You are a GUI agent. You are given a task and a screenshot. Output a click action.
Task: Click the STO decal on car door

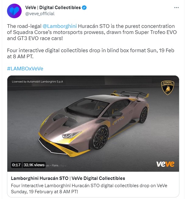[118, 120]
